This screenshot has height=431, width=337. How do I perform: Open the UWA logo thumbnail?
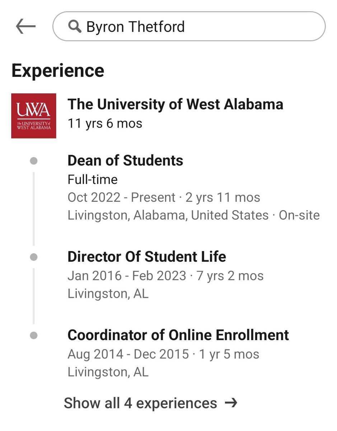click(x=34, y=116)
